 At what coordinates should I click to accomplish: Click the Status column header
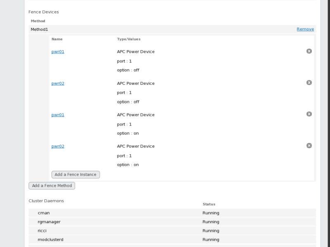209,204
